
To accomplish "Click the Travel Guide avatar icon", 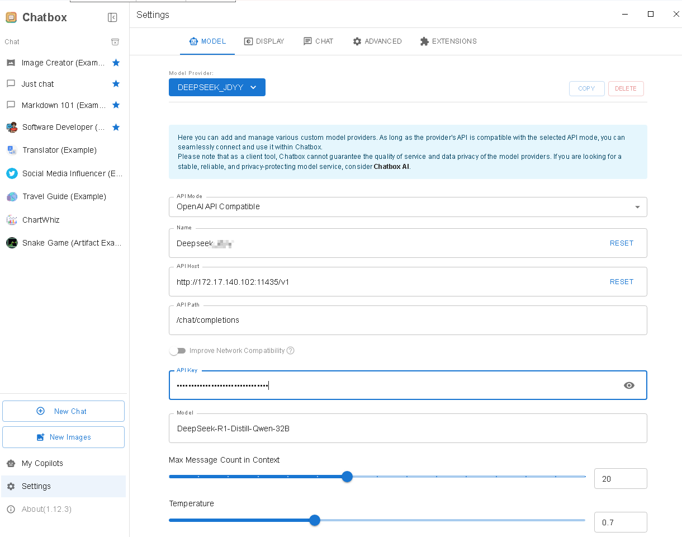I will coord(12,196).
